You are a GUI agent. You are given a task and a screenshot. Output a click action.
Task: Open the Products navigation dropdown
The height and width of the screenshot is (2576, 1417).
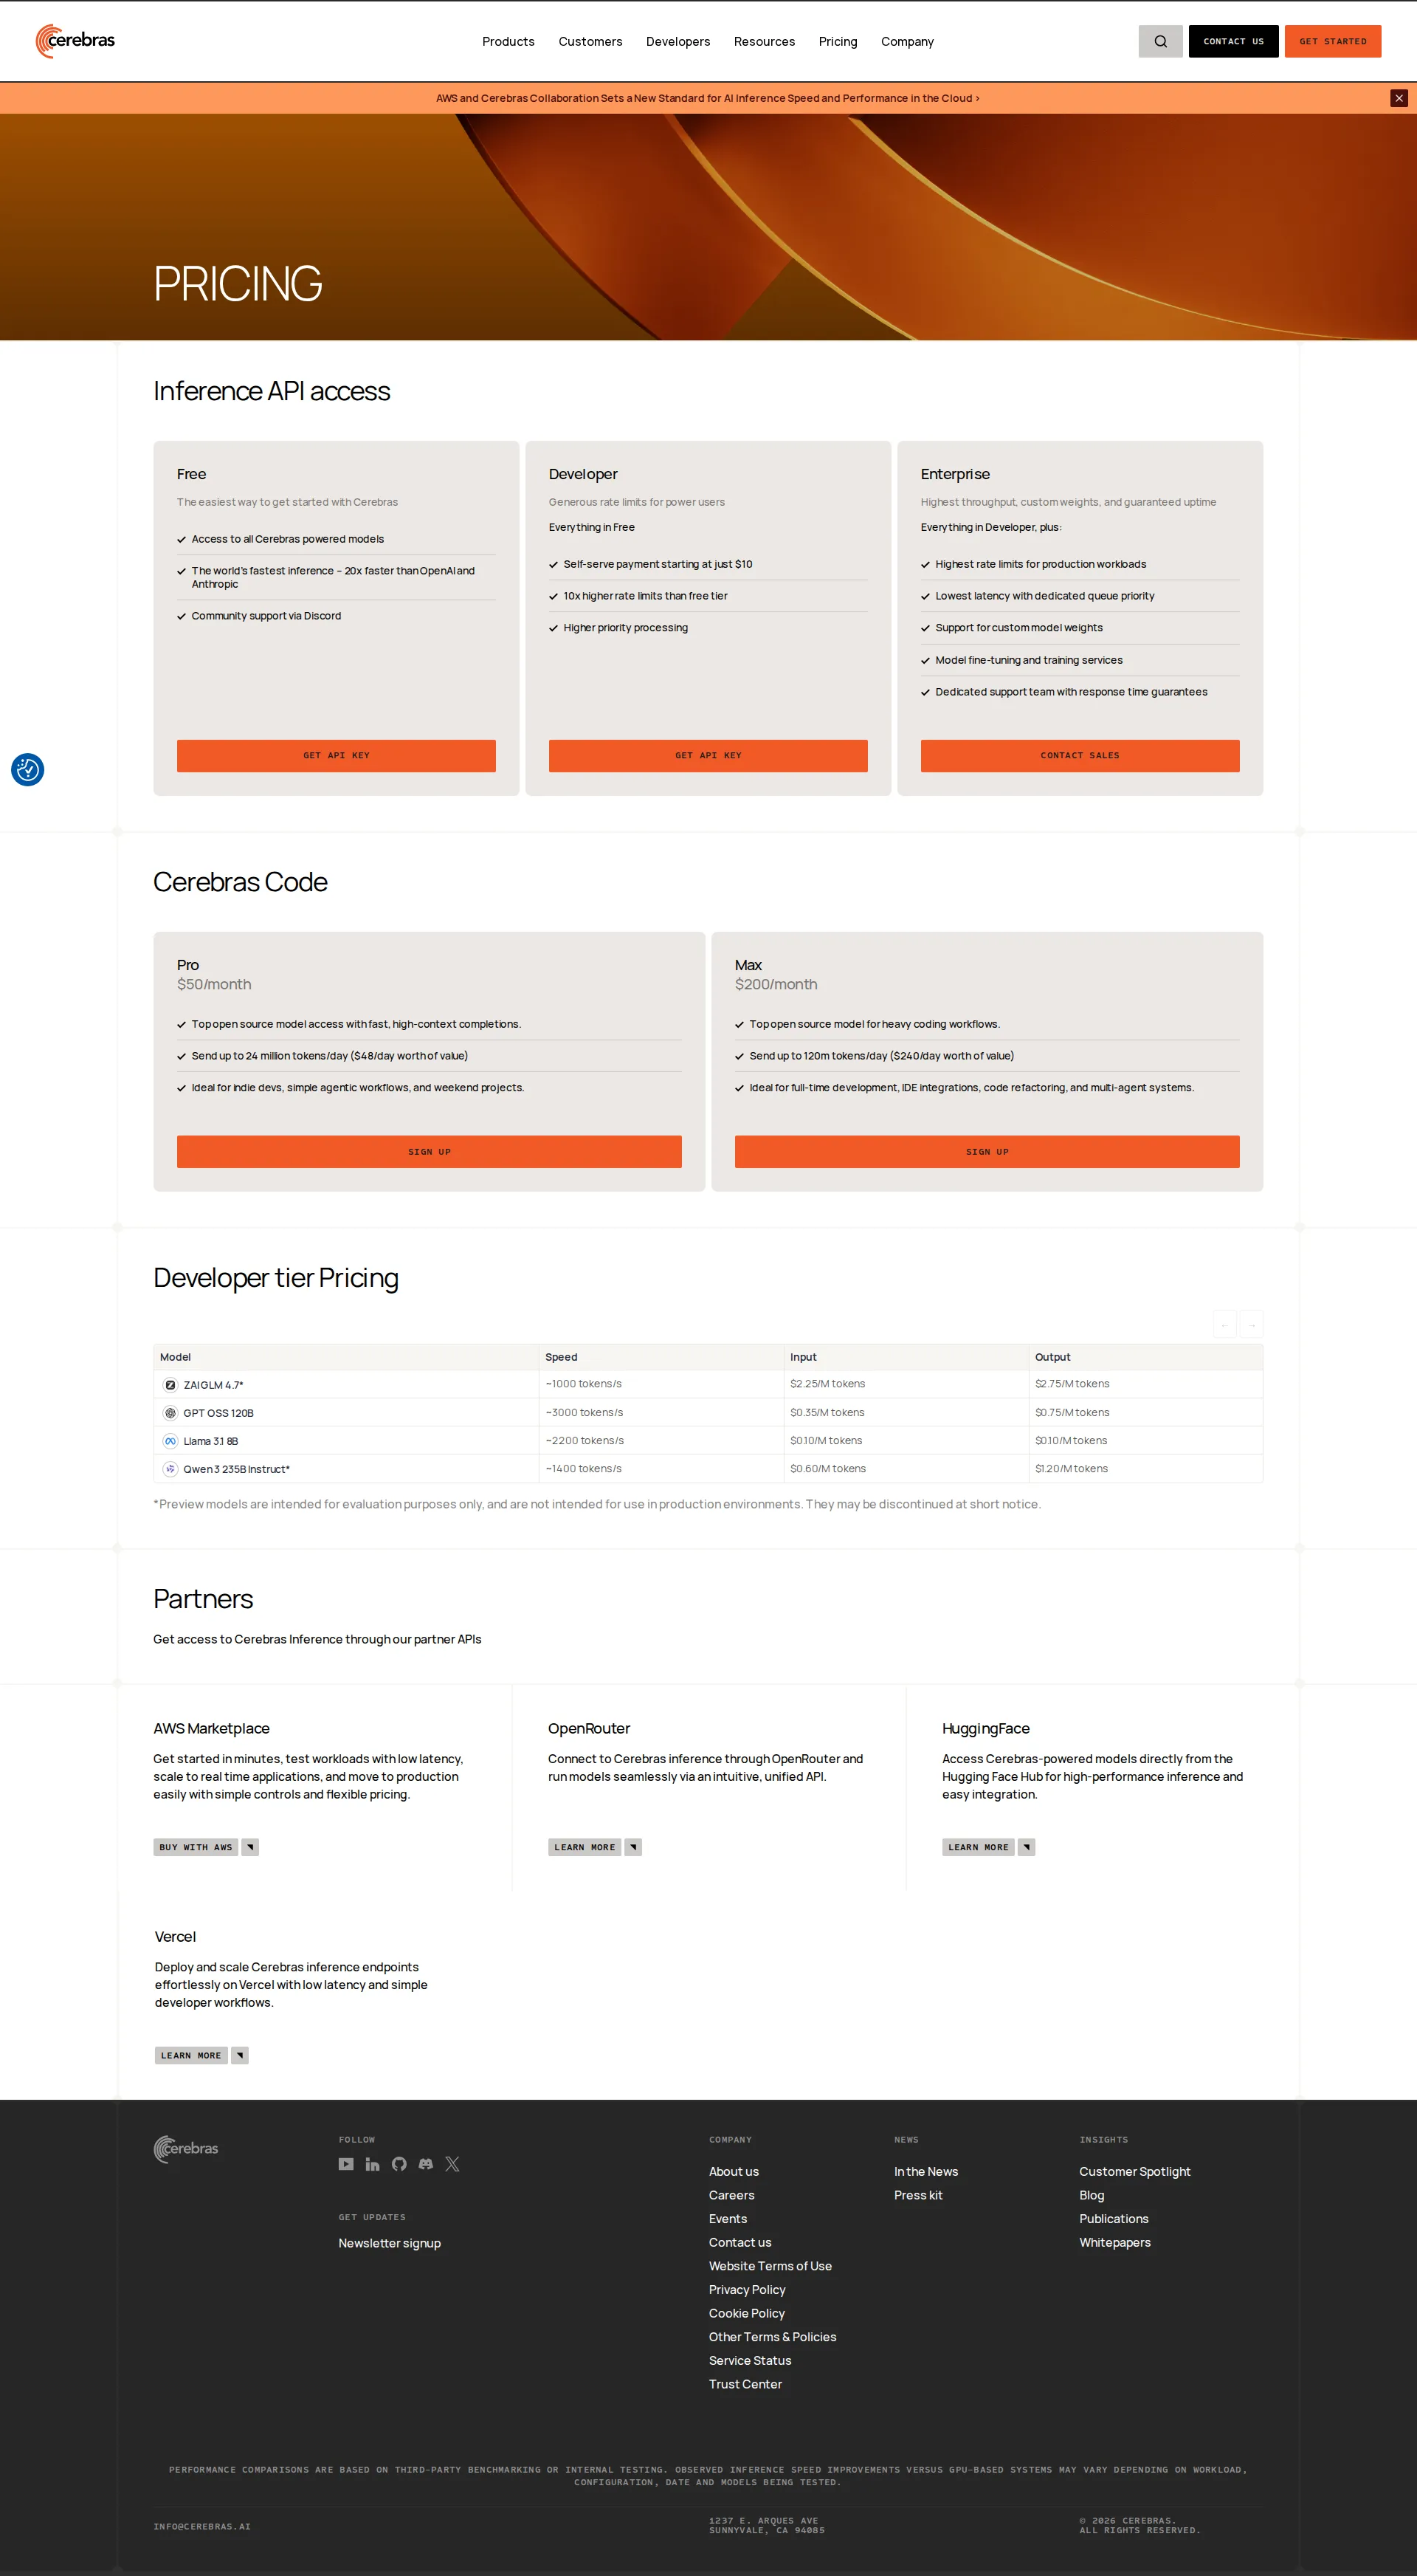(508, 41)
